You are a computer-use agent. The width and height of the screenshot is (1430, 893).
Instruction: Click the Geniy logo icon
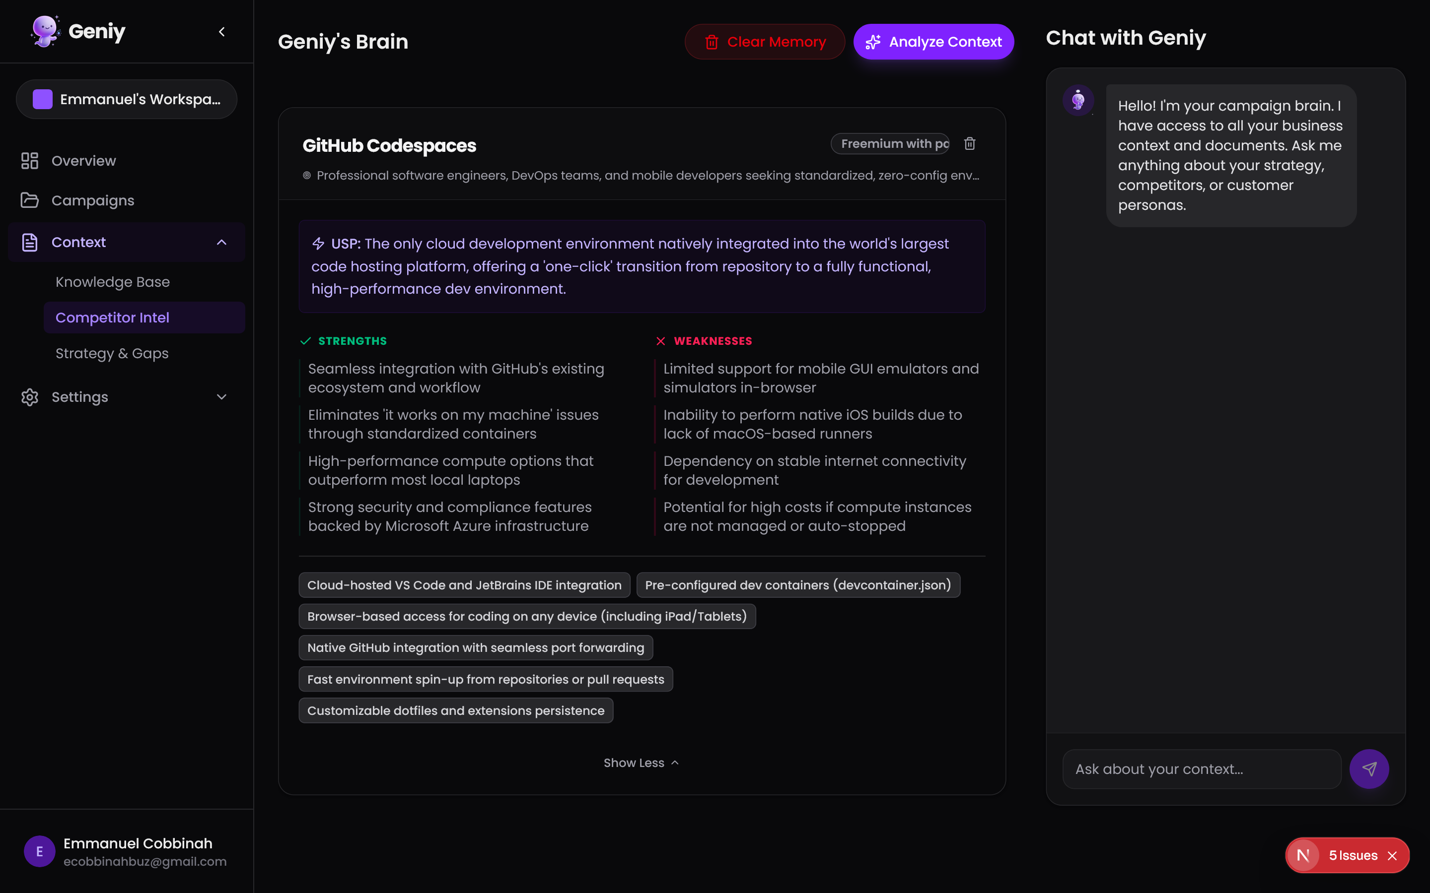(44, 31)
